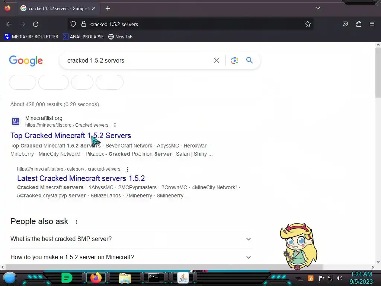Select the cracked 1.5.2 servers tab
This screenshot has width=381, height=286.
(x=58, y=9)
